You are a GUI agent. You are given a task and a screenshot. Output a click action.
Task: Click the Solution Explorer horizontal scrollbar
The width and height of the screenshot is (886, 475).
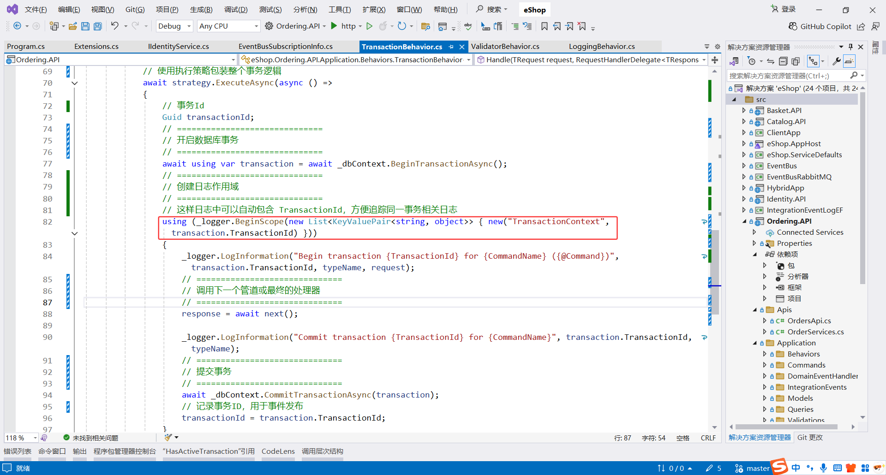(x=787, y=427)
